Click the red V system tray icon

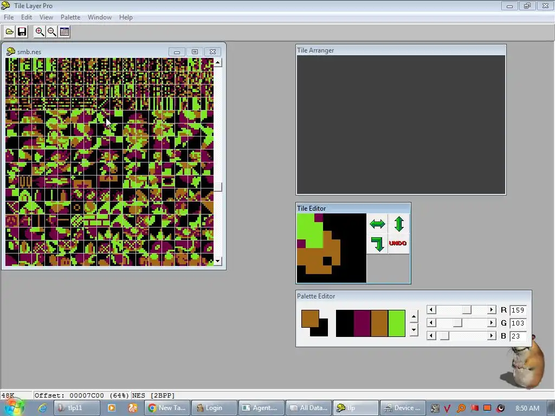(x=447, y=408)
